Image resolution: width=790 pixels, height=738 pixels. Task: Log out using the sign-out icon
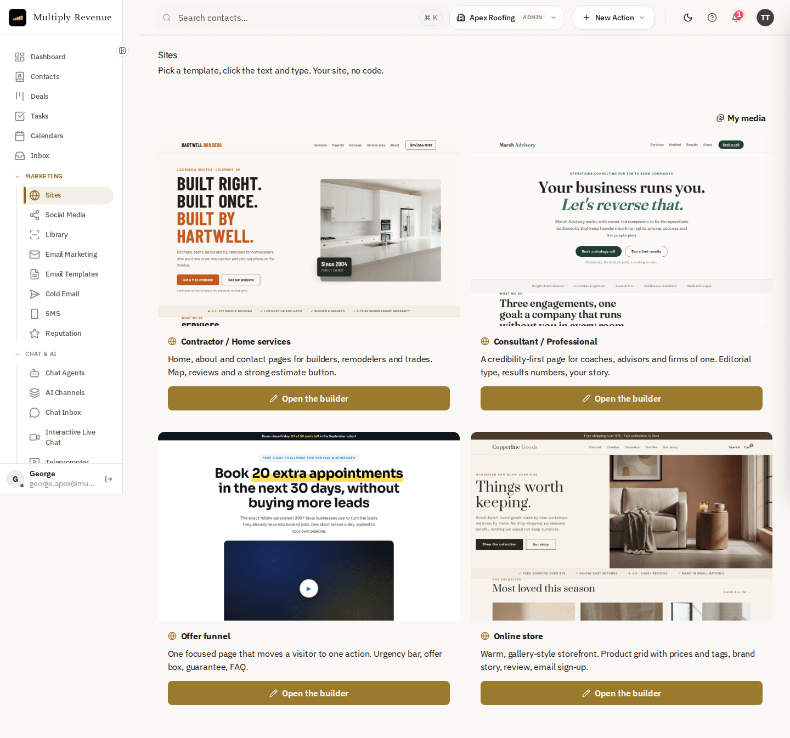click(x=109, y=479)
